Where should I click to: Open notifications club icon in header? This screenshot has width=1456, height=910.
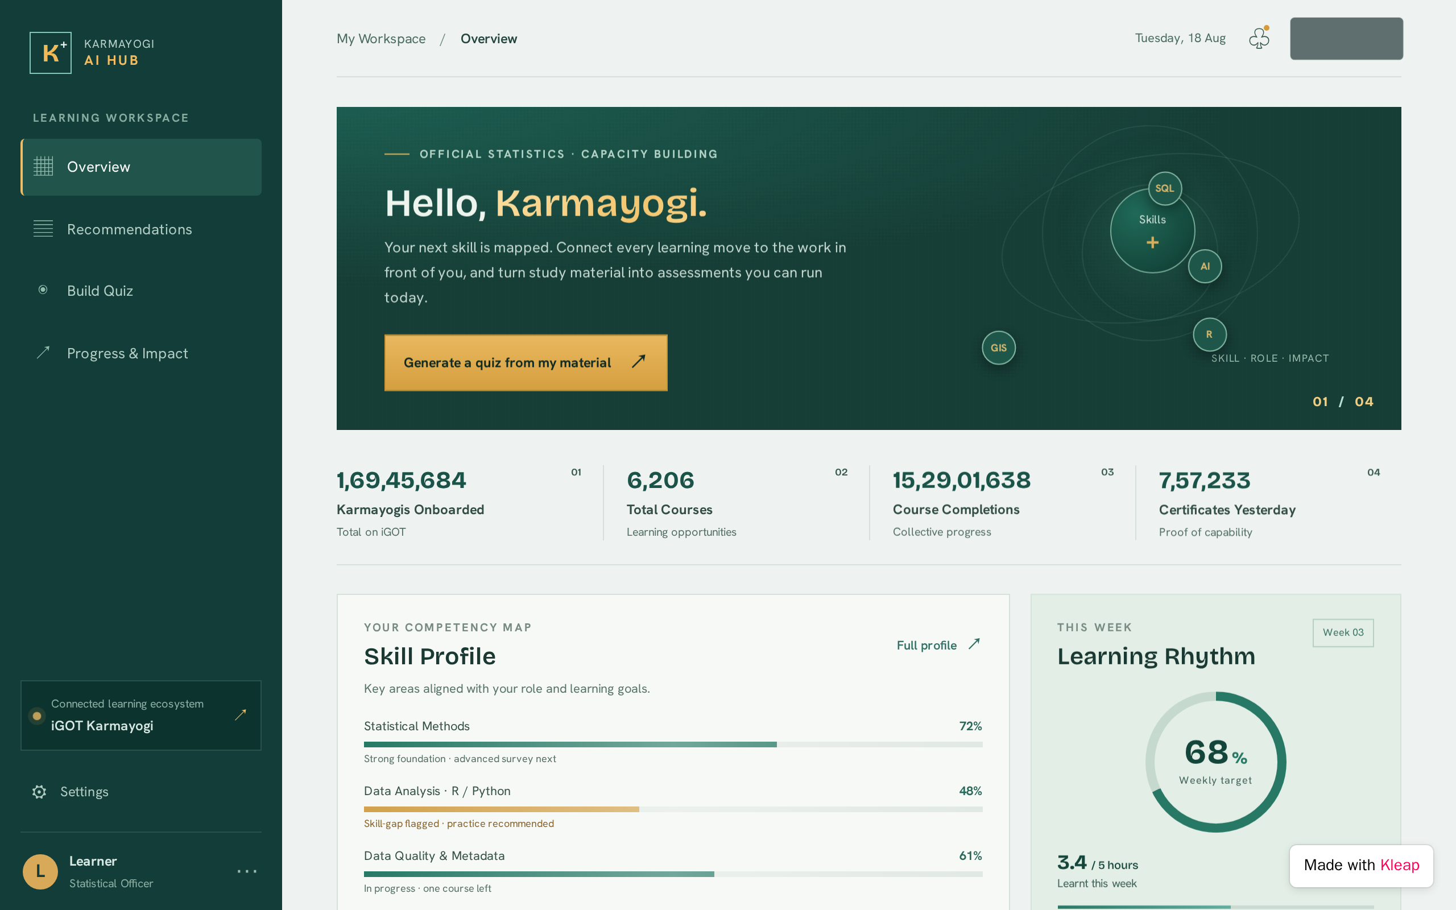[x=1259, y=39]
